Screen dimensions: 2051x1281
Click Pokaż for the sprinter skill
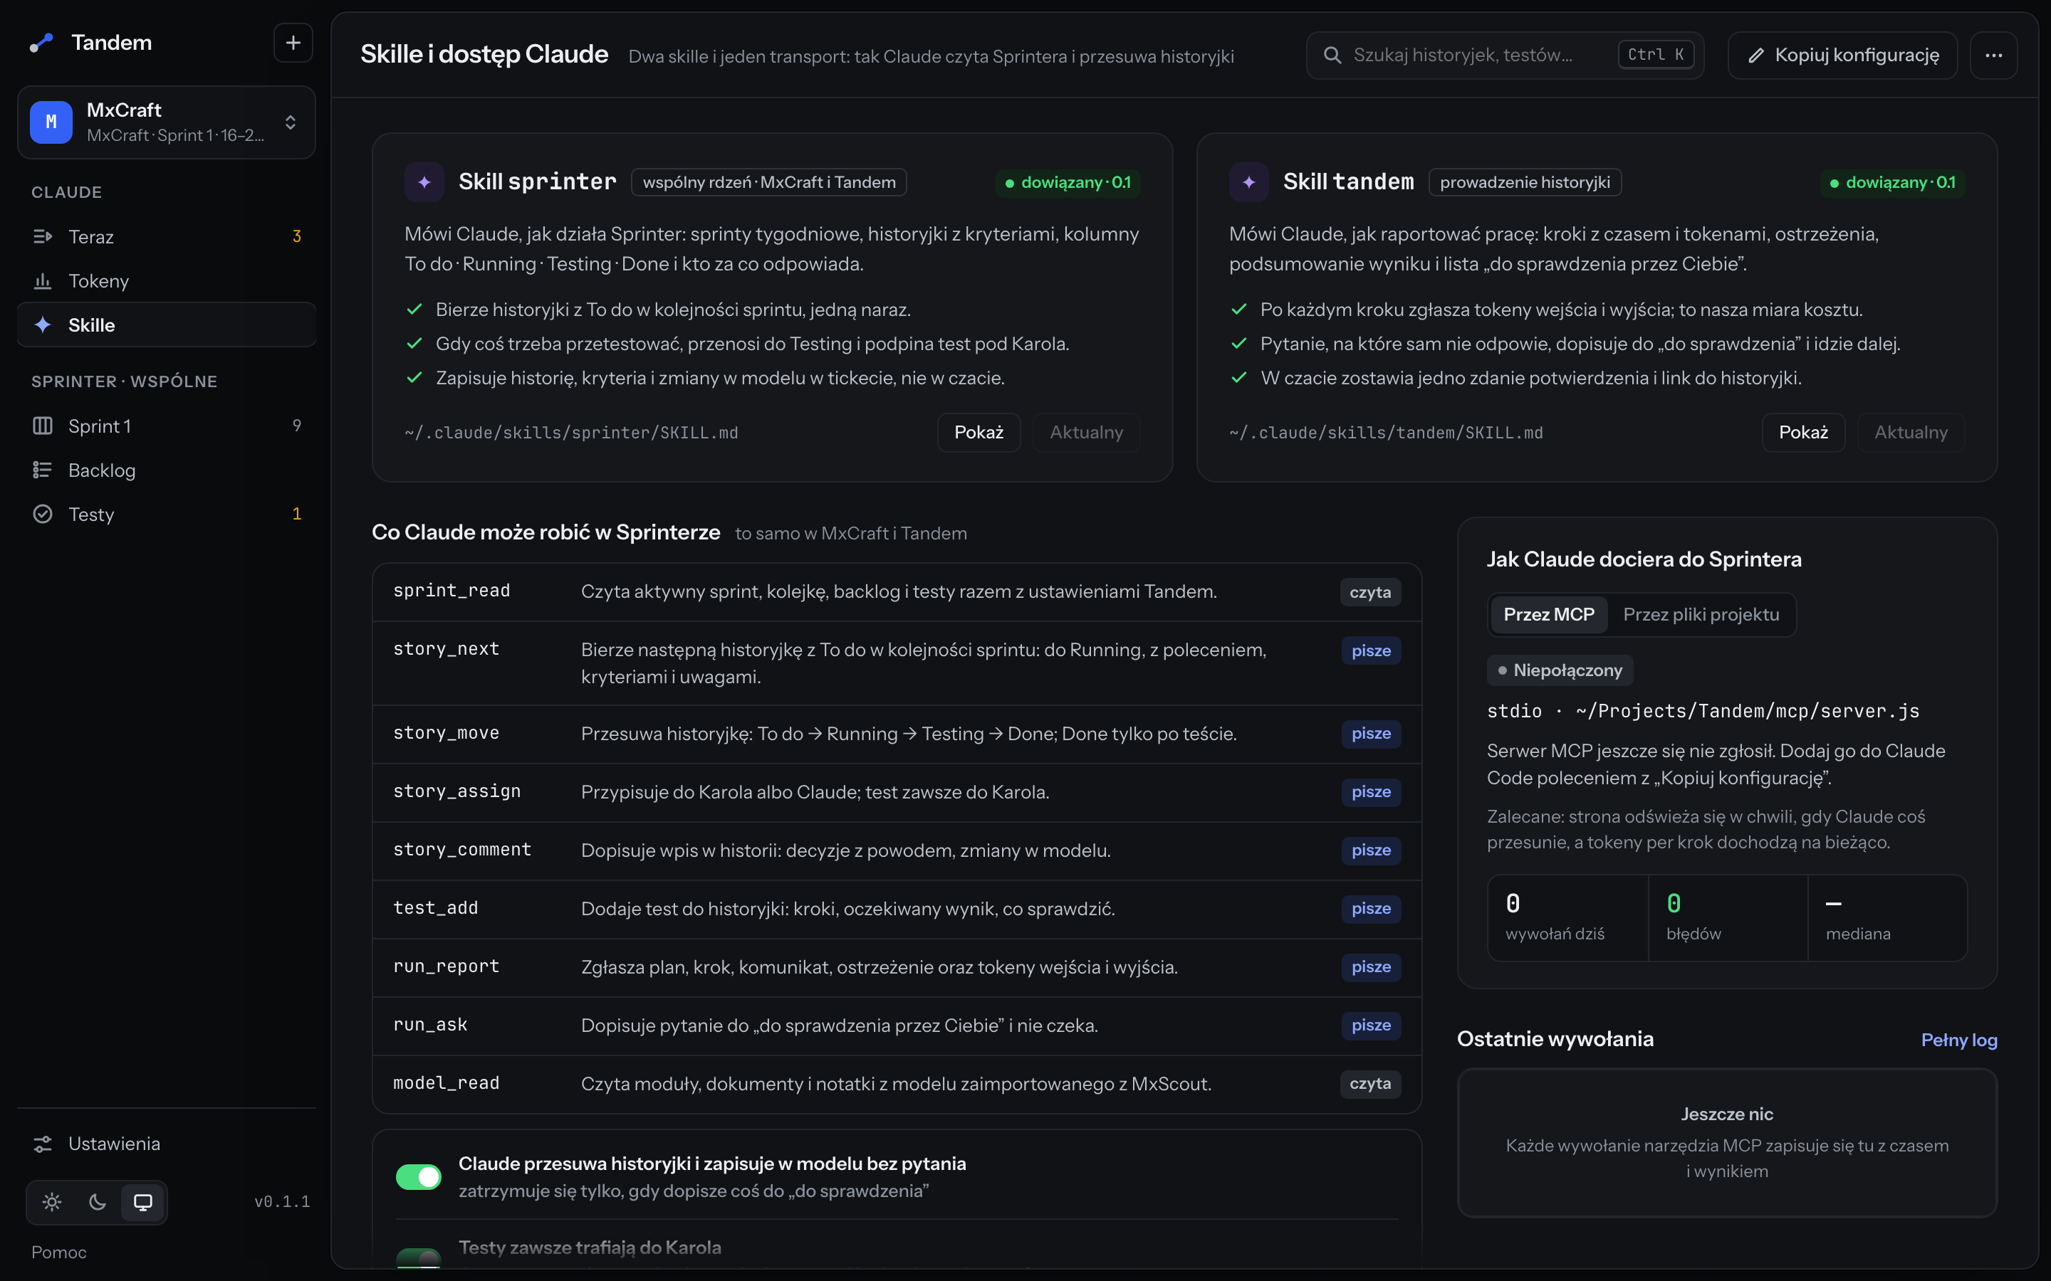click(979, 432)
